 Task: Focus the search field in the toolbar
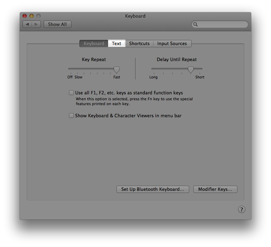click(x=222, y=24)
